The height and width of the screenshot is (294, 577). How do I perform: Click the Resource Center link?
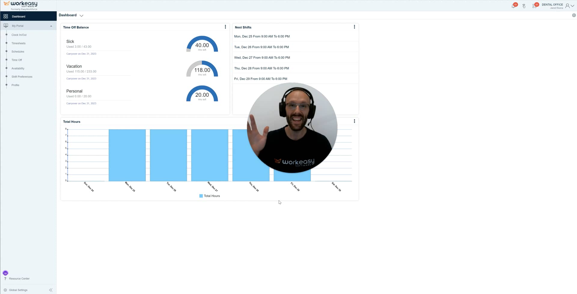pos(19,278)
